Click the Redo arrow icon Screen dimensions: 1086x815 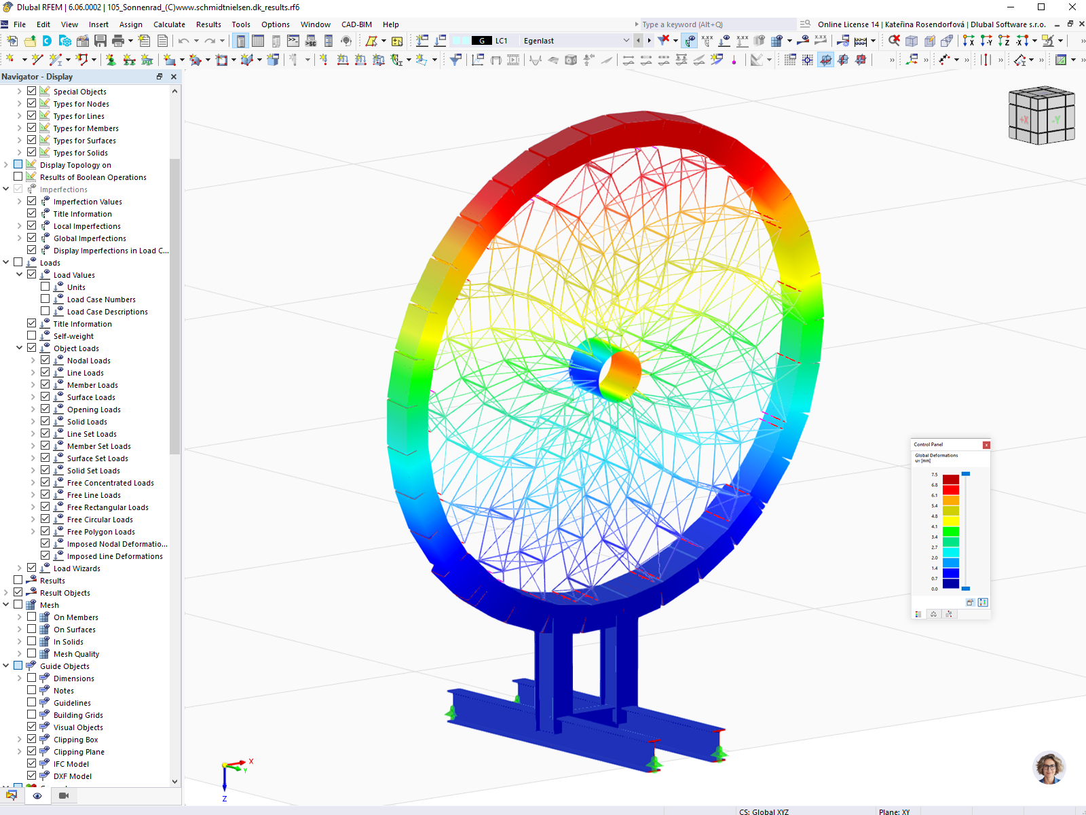[x=210, y=41]
